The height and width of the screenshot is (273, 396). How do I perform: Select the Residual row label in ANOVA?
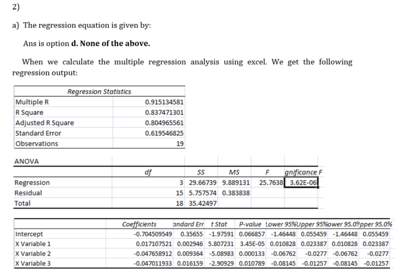[29, 193]
